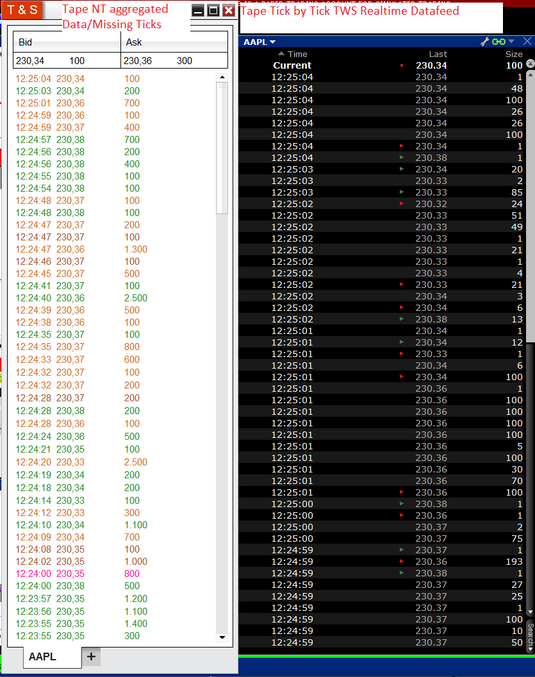Select TWS row 12:24:59 230.37 size 27
Screen dimensions: 535x677
pos(383,585)
